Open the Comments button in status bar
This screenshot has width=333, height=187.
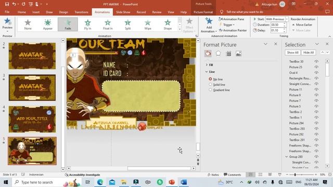233,175
